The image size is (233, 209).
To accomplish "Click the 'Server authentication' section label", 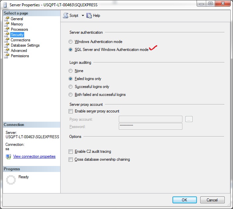I will (86, 32).
